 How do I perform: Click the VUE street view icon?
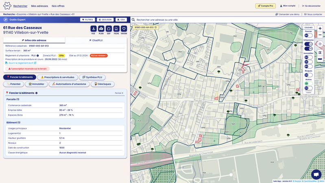pyautogui.click(x=94, y=29)
